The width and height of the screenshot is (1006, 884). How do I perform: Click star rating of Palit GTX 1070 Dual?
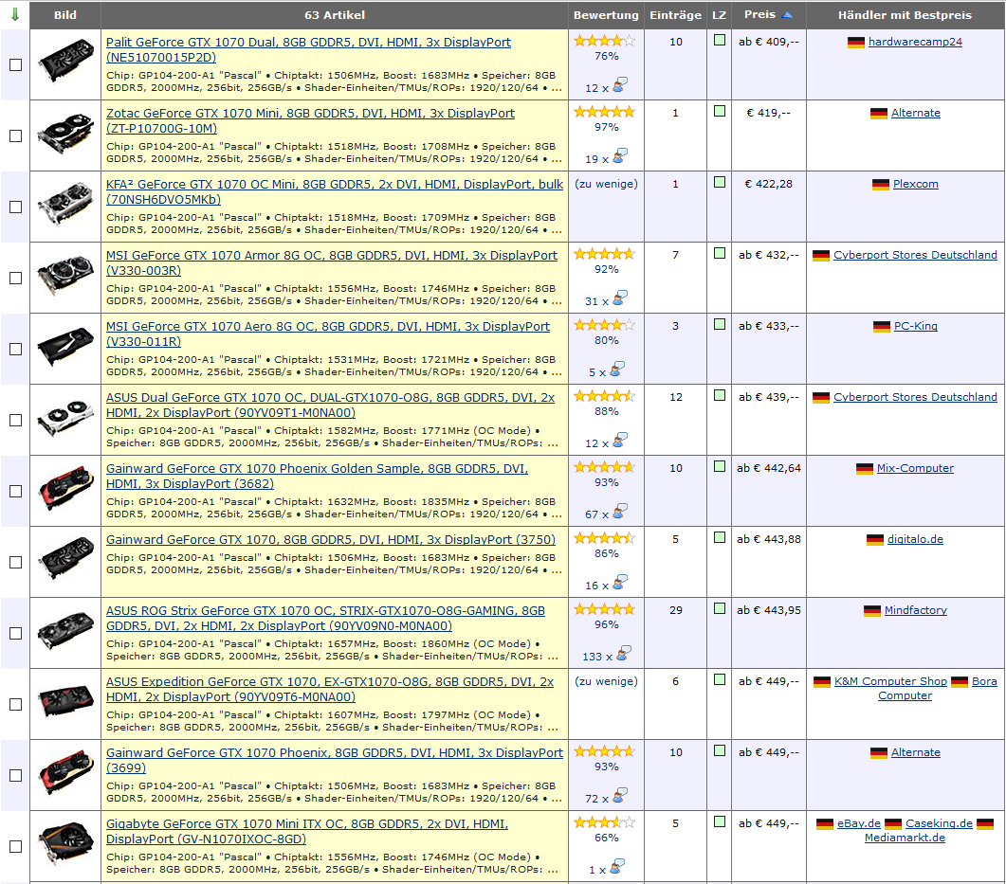(604, 41)
